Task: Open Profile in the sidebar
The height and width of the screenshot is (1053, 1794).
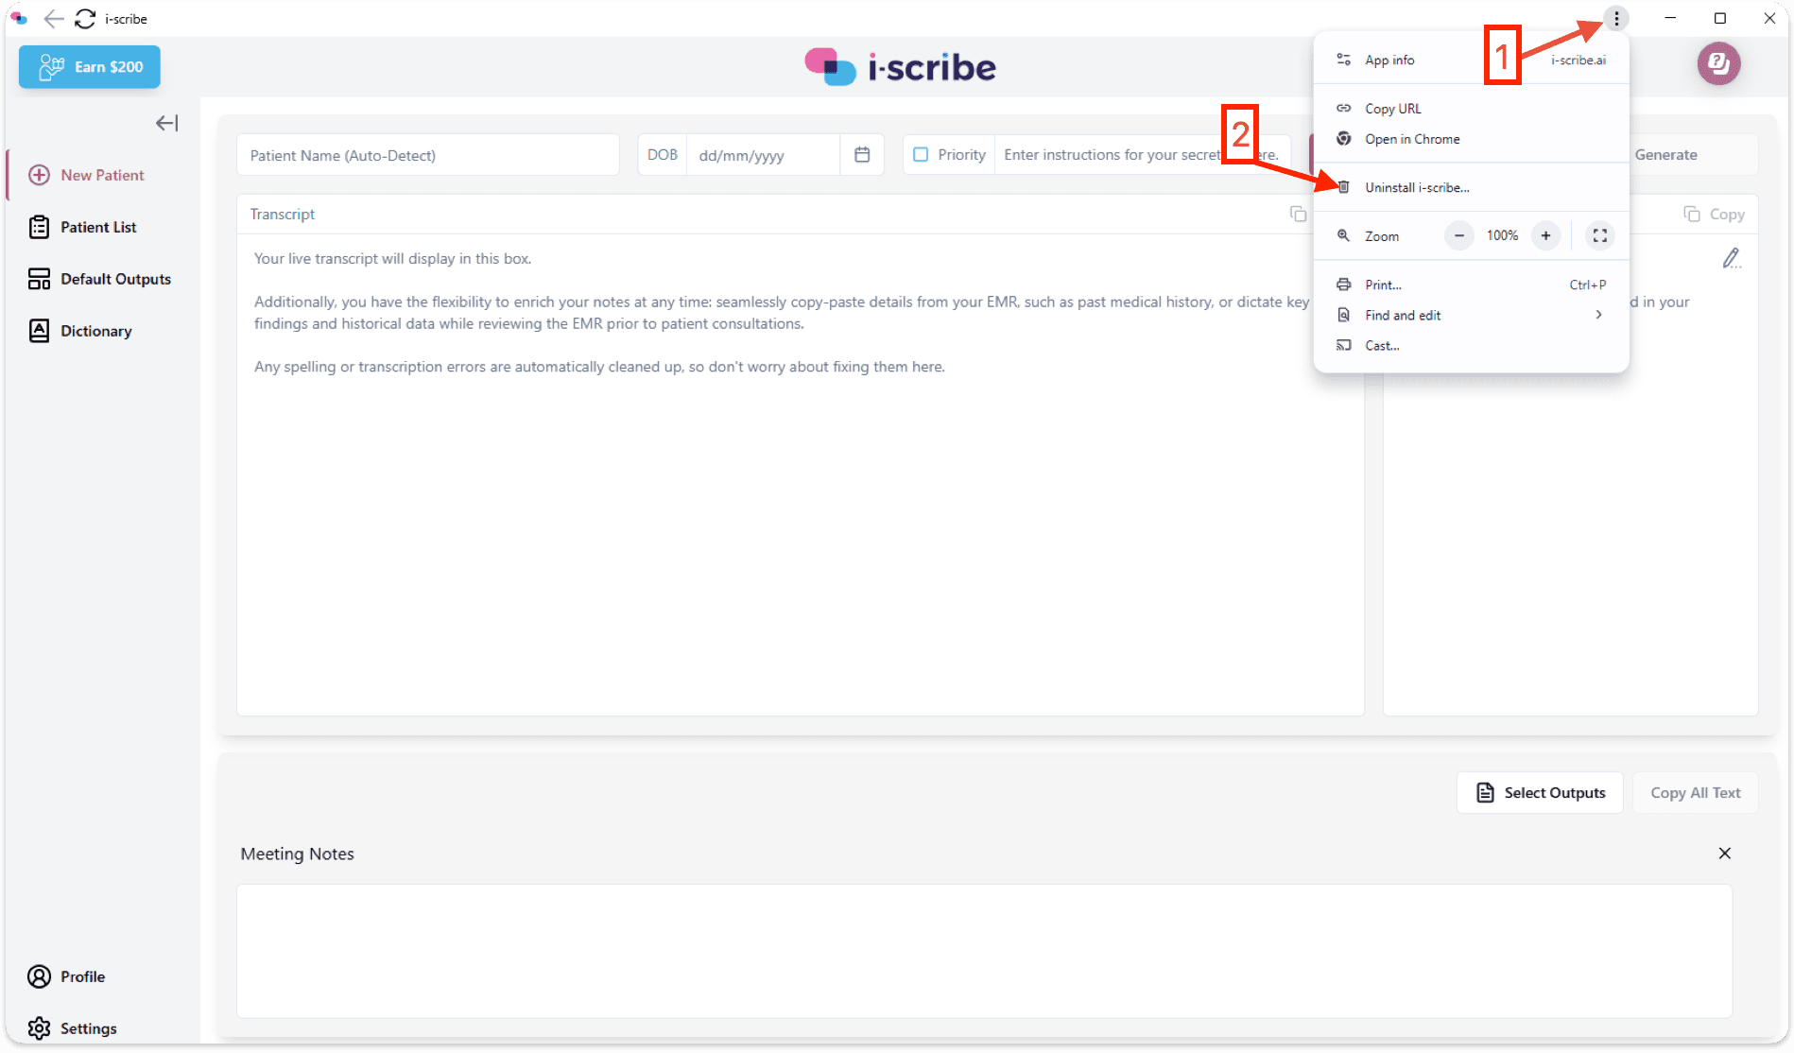Action: click(82, 976)
